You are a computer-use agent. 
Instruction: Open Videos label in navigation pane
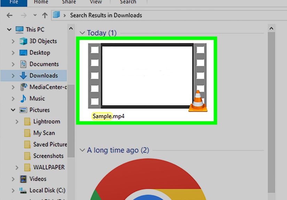pyautogui.click(x=38, y=179)
